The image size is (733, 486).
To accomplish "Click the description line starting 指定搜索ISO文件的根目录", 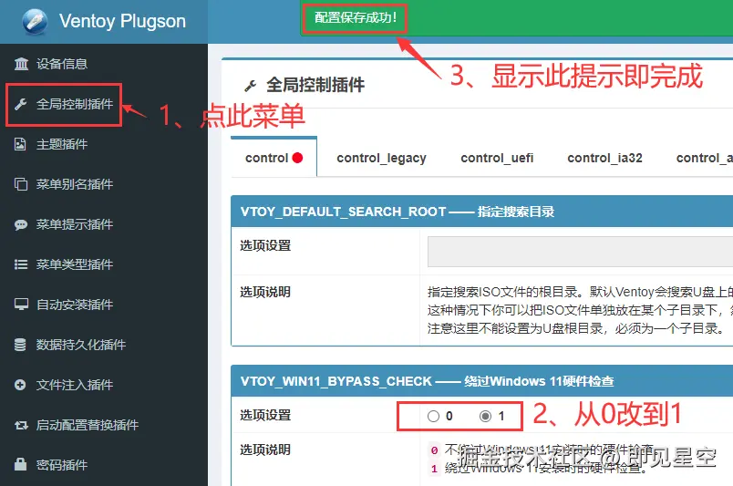I will (580, 292).
